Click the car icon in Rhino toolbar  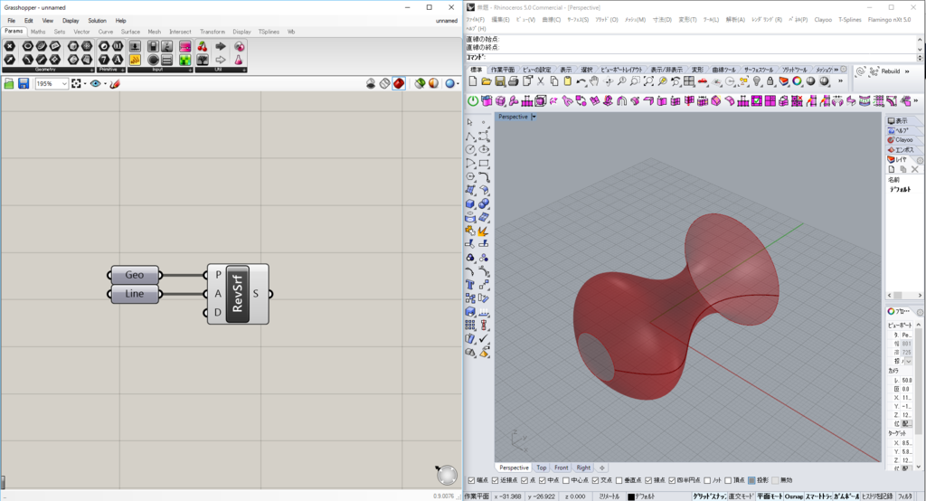pyautogui.click(x=703, y=81)
